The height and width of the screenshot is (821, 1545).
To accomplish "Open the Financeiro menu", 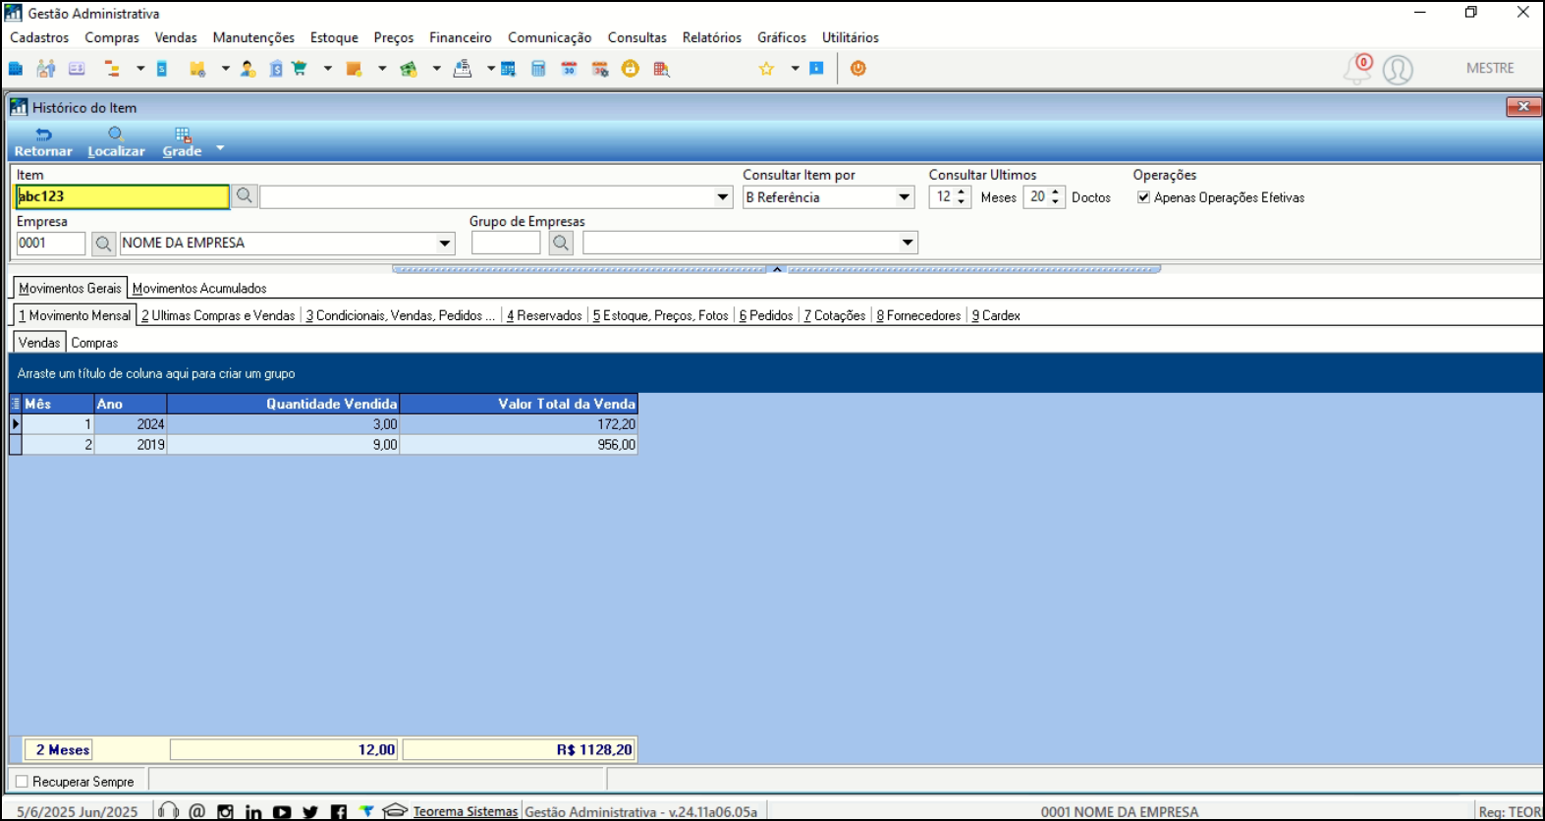I will [461, 37].
